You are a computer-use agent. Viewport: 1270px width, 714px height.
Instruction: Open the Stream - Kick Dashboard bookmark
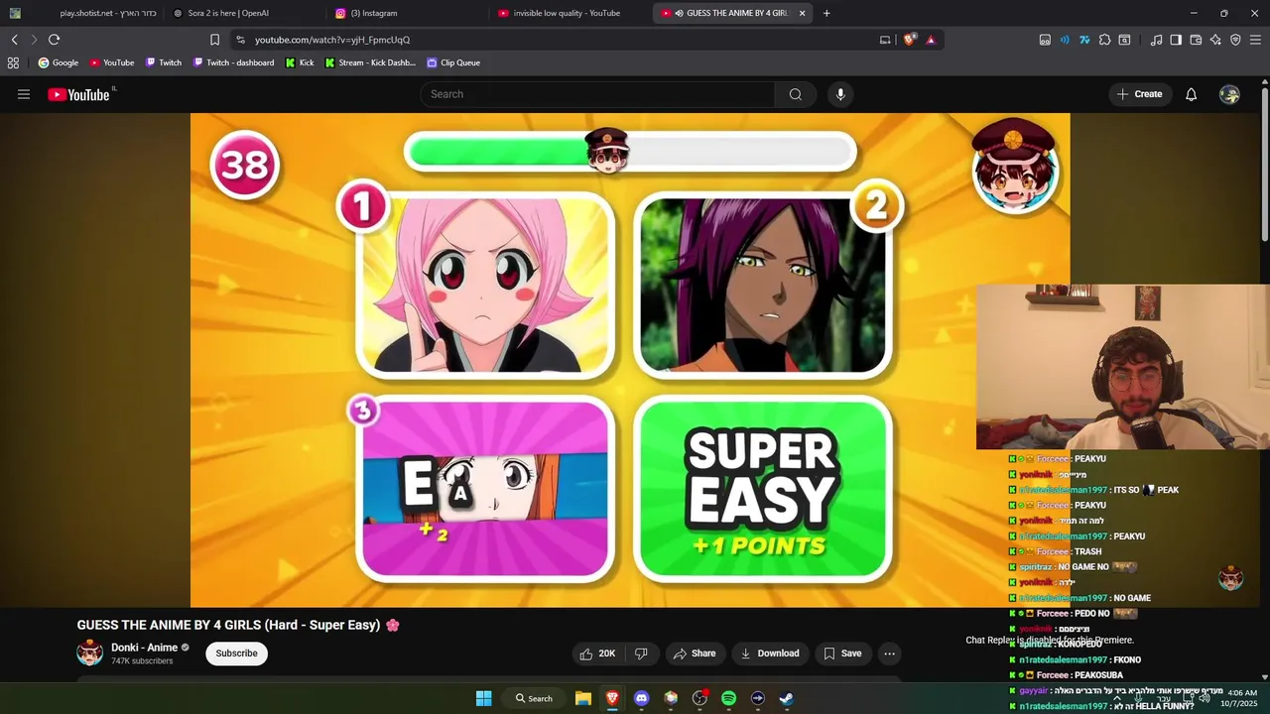(370, 62)
